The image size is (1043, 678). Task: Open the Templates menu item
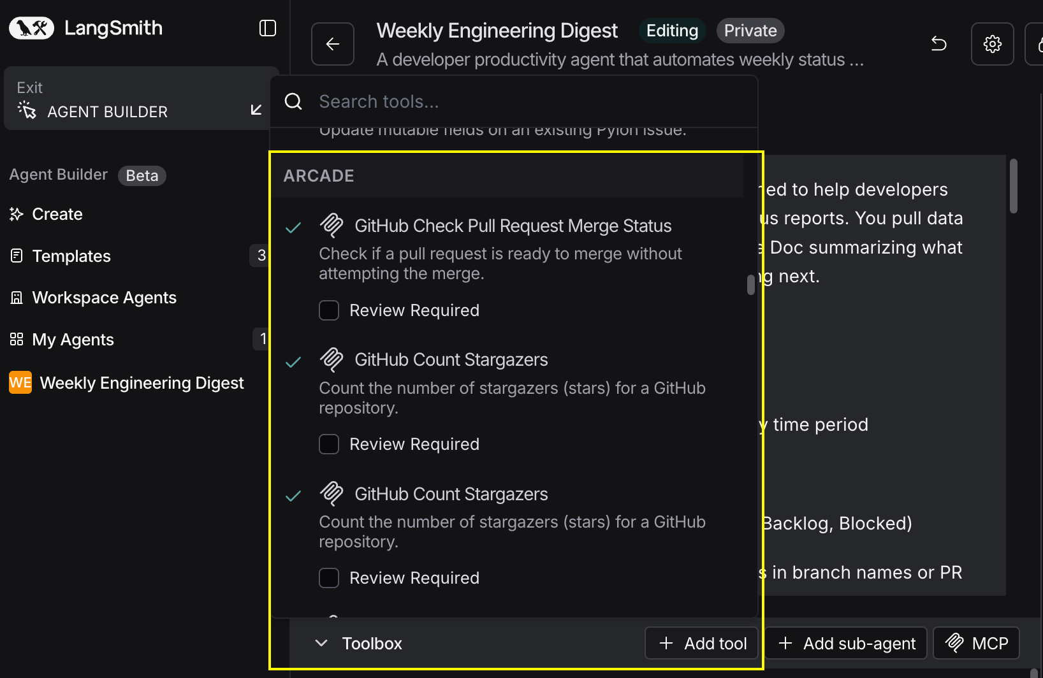71,256
